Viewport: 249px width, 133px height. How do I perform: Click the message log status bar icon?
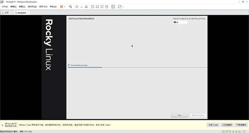244,132
